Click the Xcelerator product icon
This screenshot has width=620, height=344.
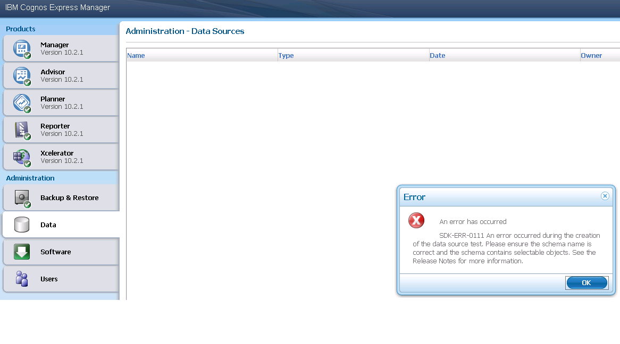click(22, 157)
